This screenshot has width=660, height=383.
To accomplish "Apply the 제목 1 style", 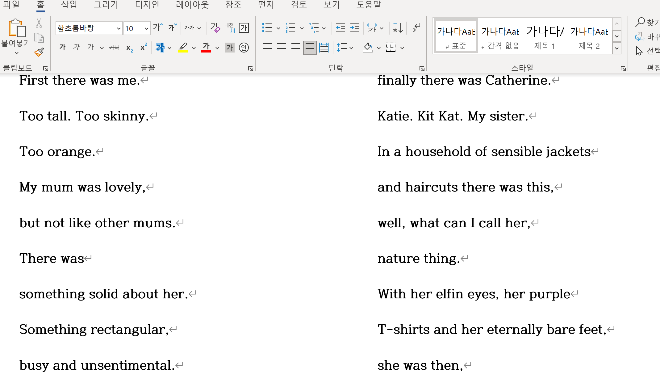I will [x=545, y=36].
